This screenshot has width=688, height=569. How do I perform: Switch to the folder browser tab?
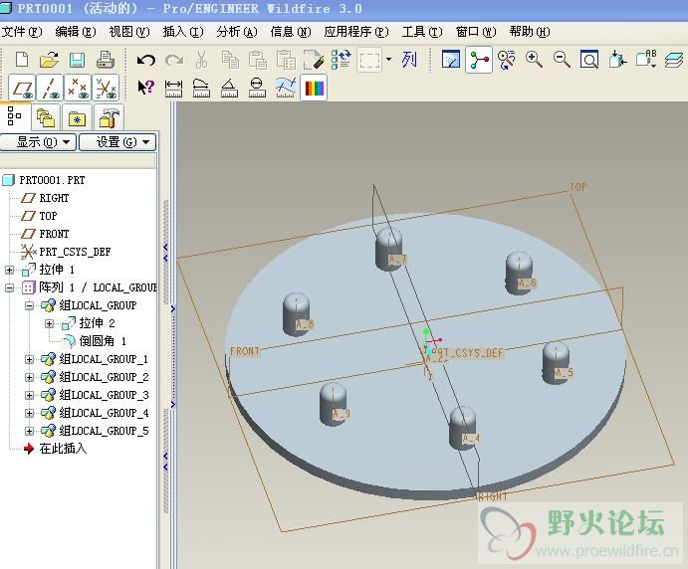pyautogui.click(x=46, y=118)
